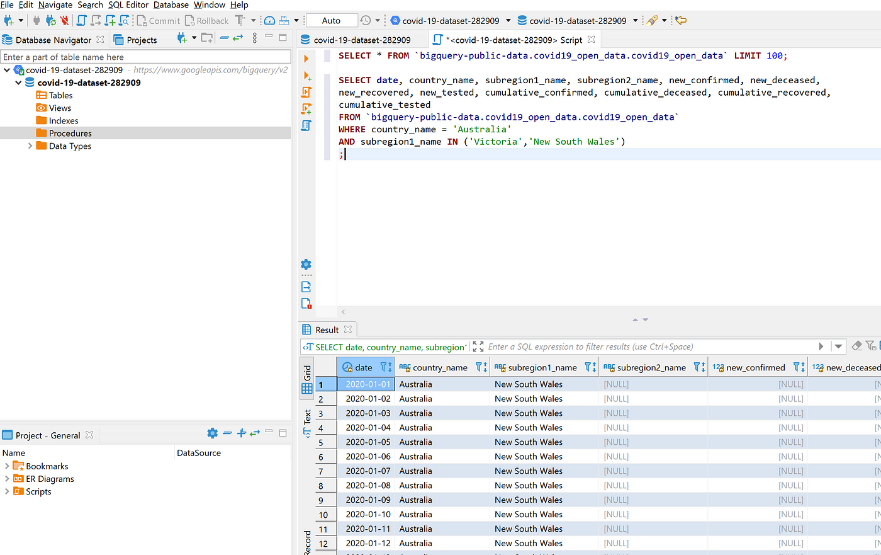Viewport: 881px width, 555px height.
Task: Switch to the Projects tab
Action: coord(135,40)
